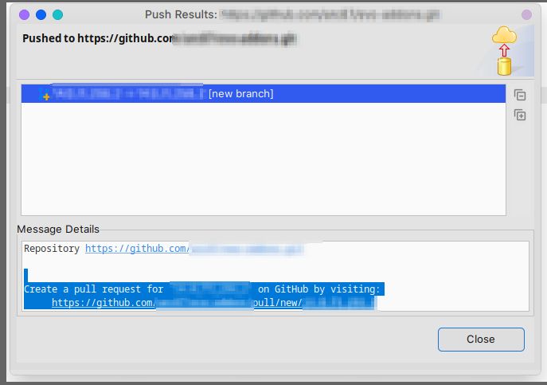Click empty area of push results list
The height and width of the screenshot is (385, 547).
point(264,159)
